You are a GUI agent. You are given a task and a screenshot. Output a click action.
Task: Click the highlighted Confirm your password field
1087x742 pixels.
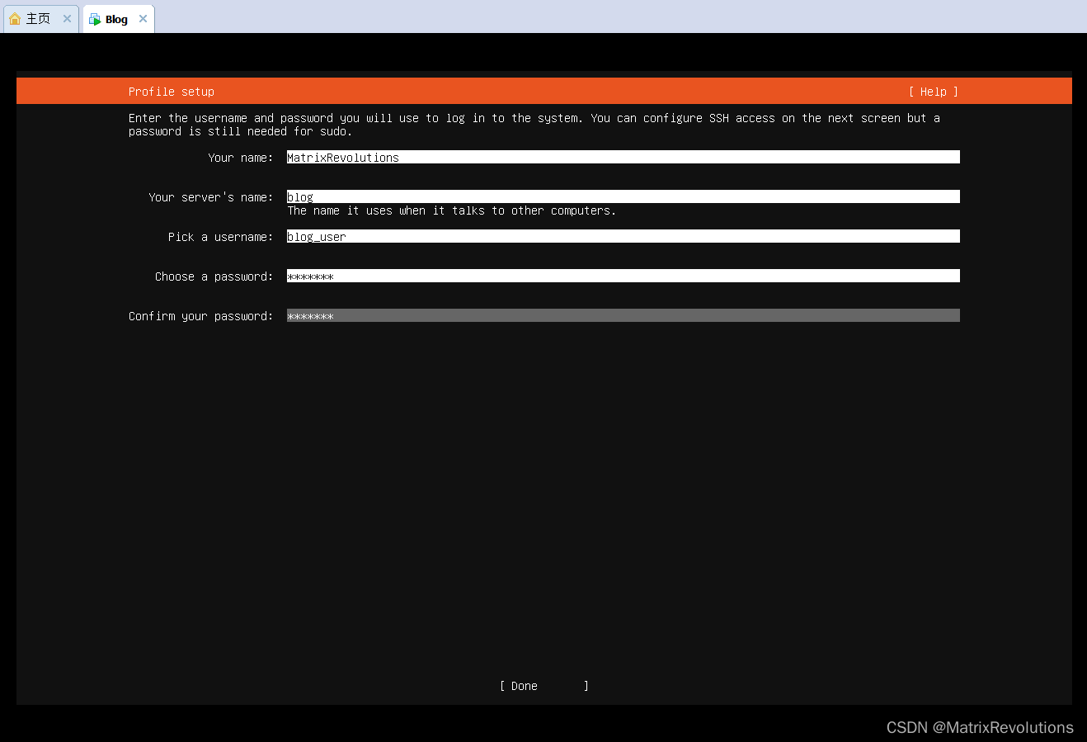[x=623, y=315]
